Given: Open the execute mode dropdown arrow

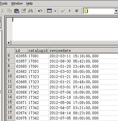Looking at the screenshot, I should pyautogui.click(x=55, y=11).
